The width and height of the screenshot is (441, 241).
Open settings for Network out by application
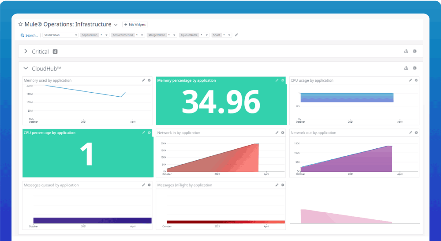pyautogui.click(x=416, y=132)
